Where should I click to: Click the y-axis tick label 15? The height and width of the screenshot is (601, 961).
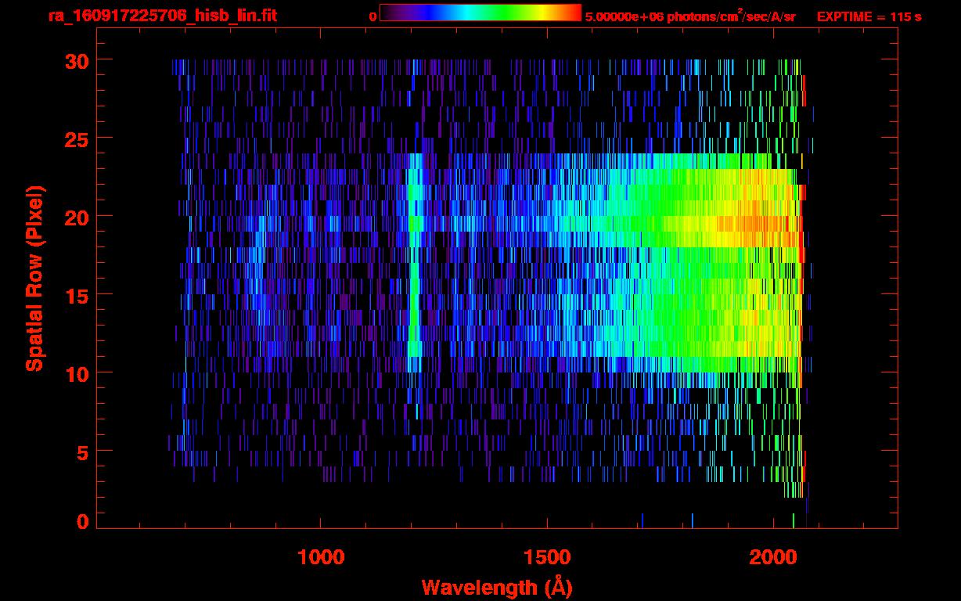click(76, 295)
